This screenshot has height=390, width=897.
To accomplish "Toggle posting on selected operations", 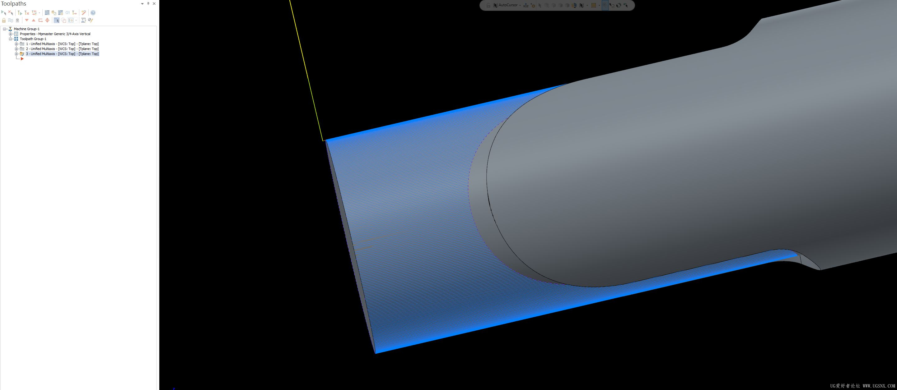I will pos(17,20).
